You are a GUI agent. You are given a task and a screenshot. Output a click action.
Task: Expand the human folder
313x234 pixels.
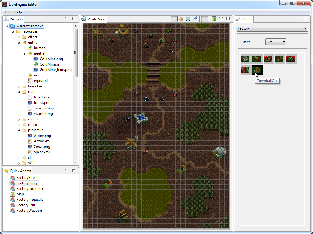[x=24, y=48]
